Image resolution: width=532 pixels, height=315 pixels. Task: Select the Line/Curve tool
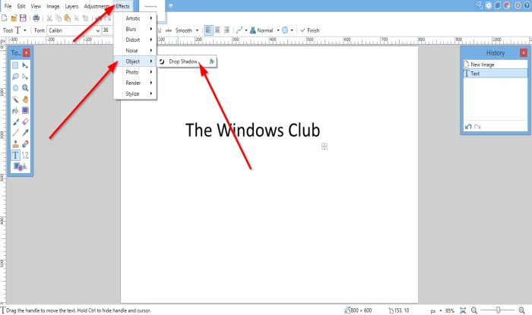pyautogui.click(x=25, y=155)
